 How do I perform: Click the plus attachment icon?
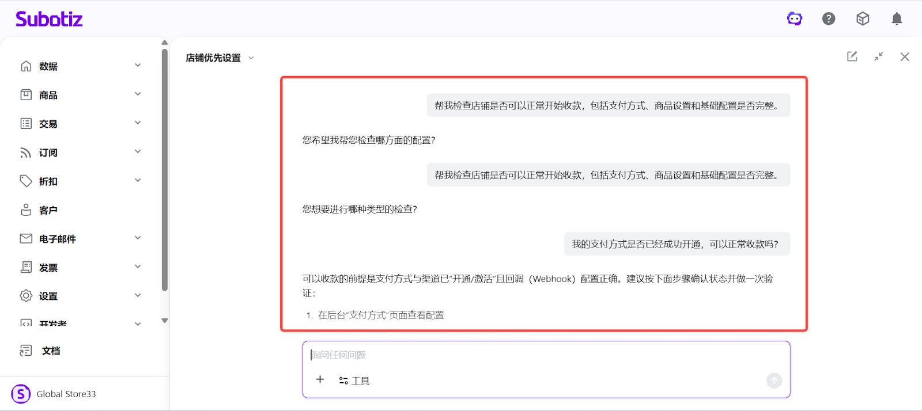coord(320,380)
